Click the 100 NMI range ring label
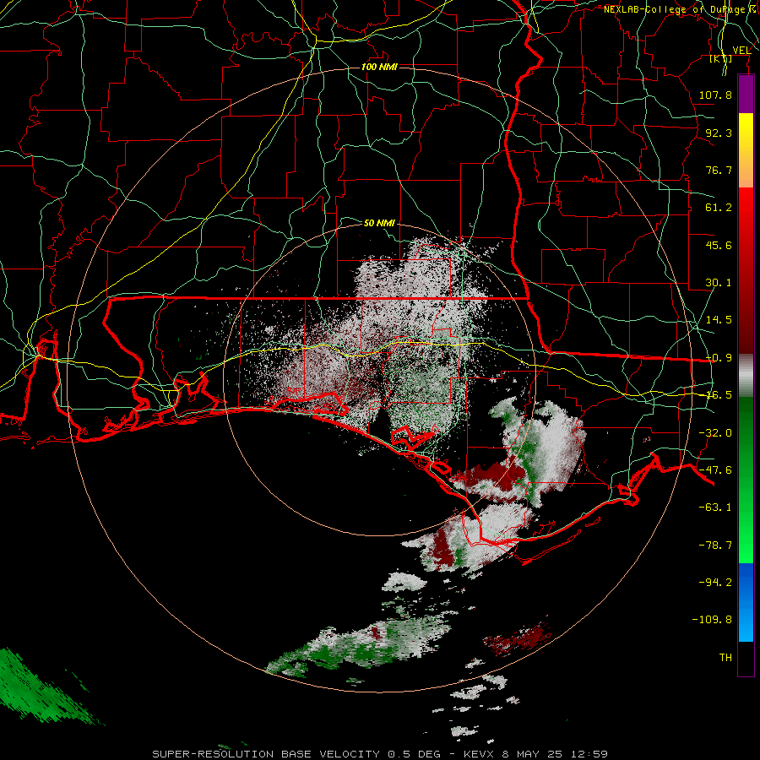Screen dimensions: 760x760 (x=379, y=67)
